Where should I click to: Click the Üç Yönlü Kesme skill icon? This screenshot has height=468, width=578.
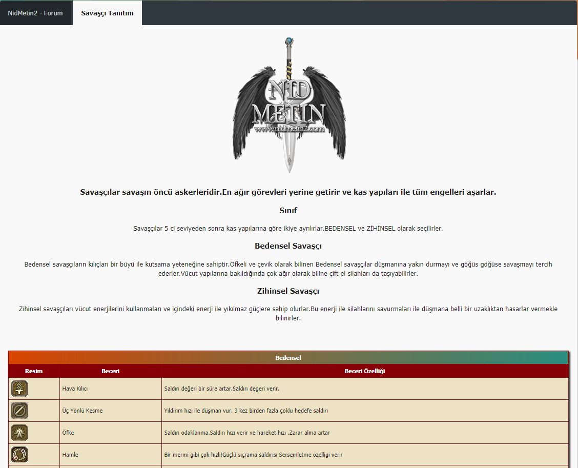tap(19, 411)
